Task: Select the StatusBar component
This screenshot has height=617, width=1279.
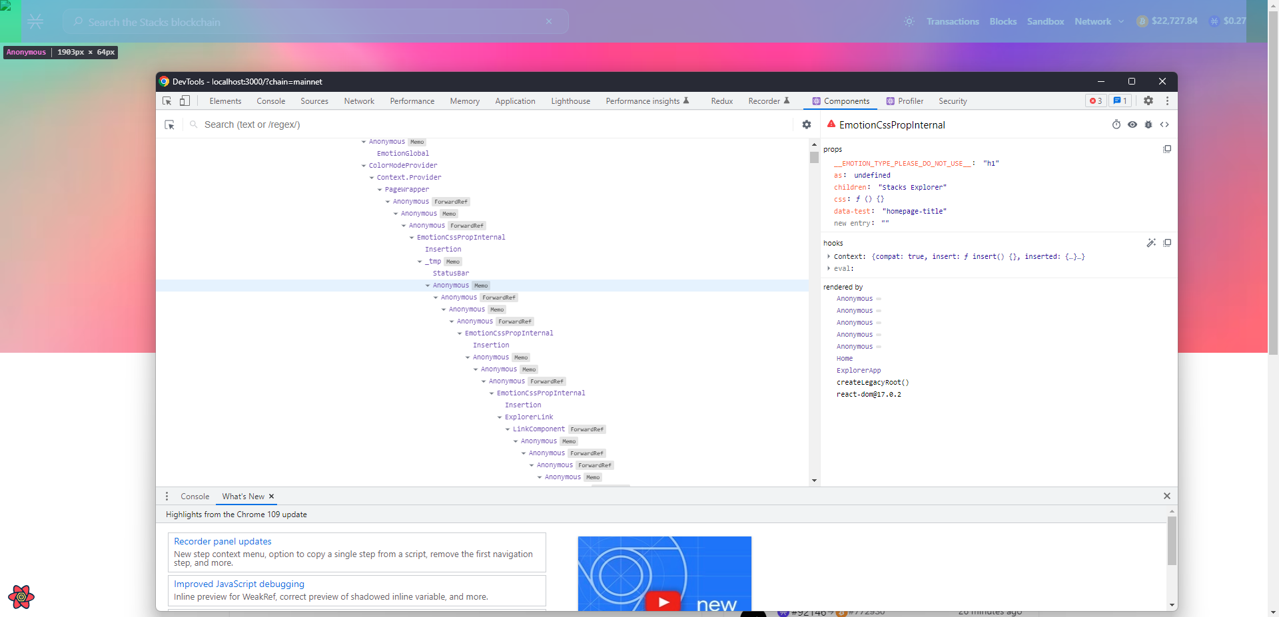Action: 451,274
